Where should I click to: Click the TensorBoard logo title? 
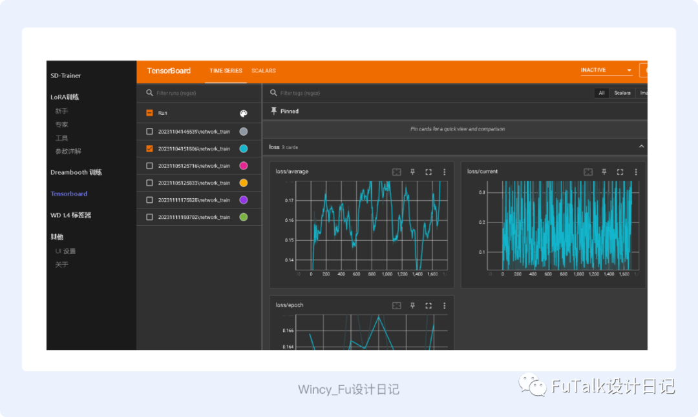(169, 71)
